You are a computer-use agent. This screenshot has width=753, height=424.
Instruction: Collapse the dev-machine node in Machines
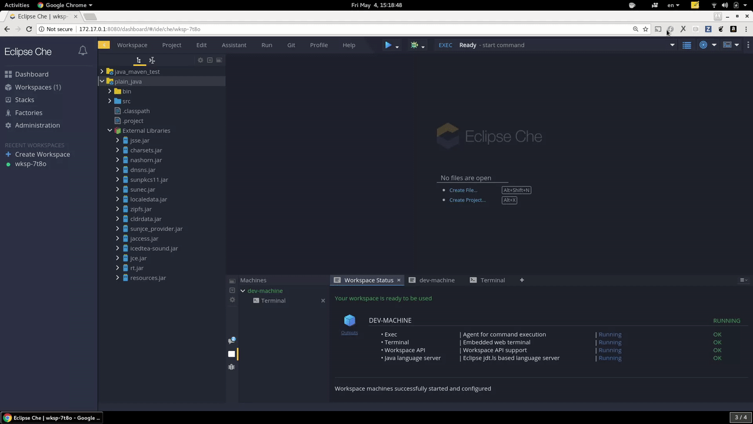point(242,291)
